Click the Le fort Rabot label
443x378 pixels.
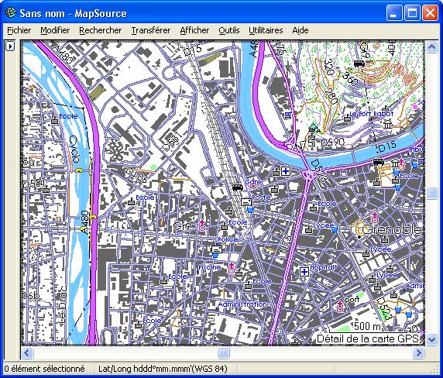372,114
